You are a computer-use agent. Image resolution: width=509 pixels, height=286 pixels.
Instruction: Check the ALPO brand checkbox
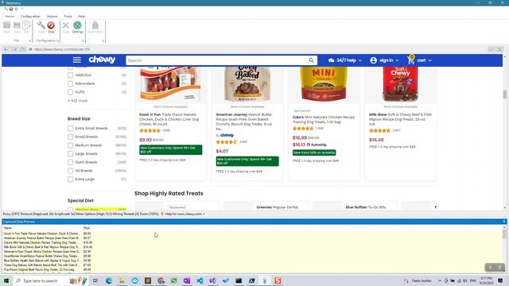(71, 92)
